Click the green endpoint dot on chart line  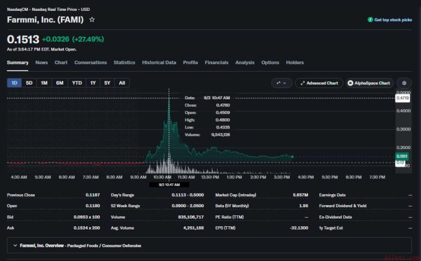(x=292, y=157)
